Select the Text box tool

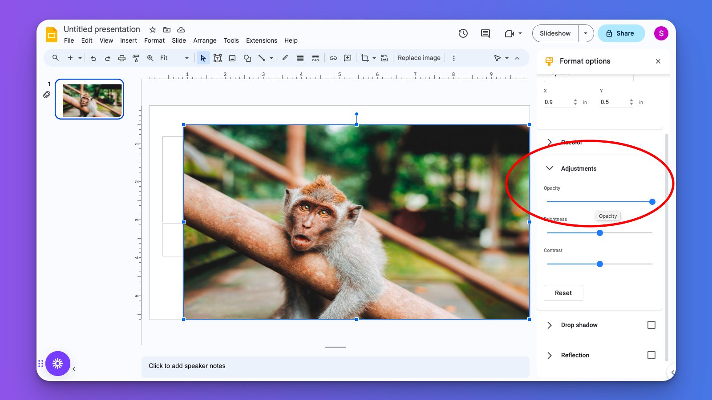click(x=218, y=58)
